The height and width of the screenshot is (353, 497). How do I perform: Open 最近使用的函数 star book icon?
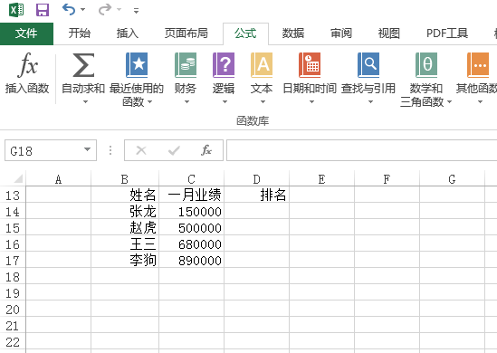(x=137, y=65)
